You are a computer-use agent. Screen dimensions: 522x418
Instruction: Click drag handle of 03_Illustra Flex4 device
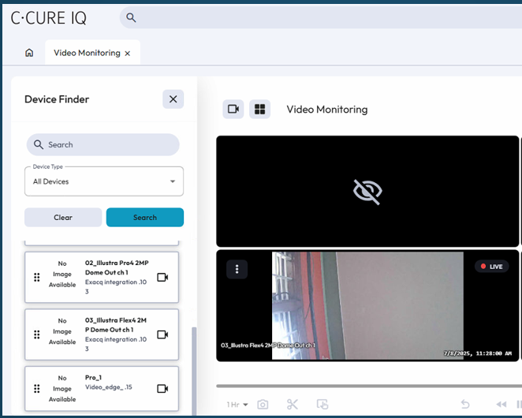pos(36,334)
